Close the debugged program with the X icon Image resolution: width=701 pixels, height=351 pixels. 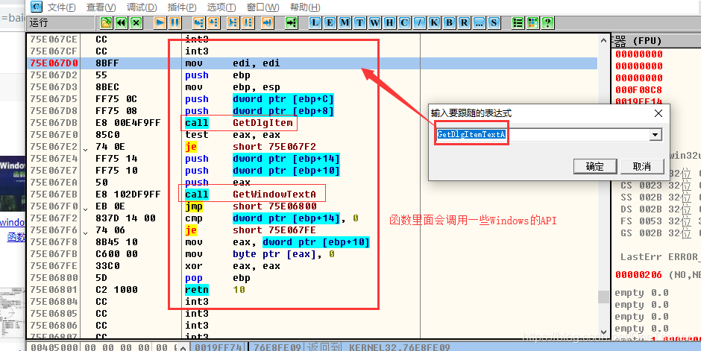136,23
